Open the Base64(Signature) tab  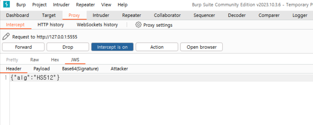coord(80,69)
